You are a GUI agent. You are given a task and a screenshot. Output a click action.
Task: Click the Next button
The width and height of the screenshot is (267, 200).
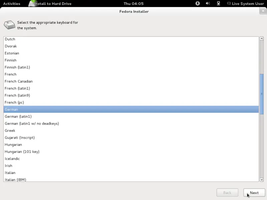(x=254, y=193)
